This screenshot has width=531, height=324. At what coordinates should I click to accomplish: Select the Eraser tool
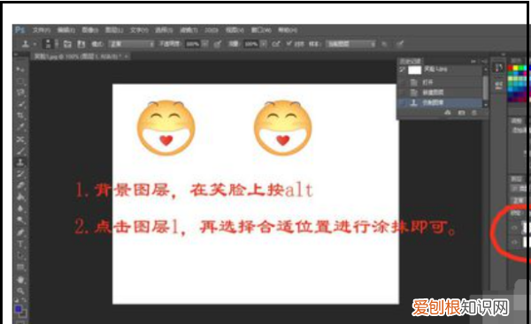click(20, 185)
